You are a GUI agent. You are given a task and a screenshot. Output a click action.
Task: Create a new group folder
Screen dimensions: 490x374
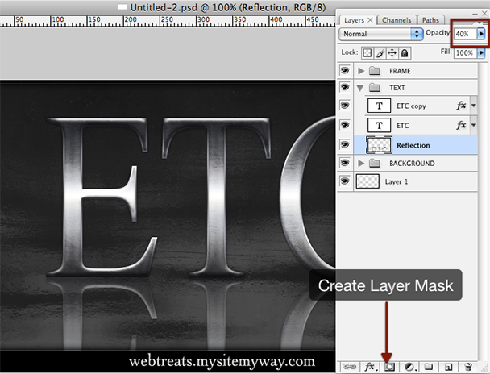(429, 366)
